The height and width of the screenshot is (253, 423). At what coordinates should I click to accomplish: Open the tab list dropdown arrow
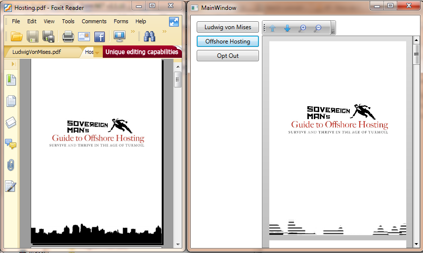[x=97, y=53]
